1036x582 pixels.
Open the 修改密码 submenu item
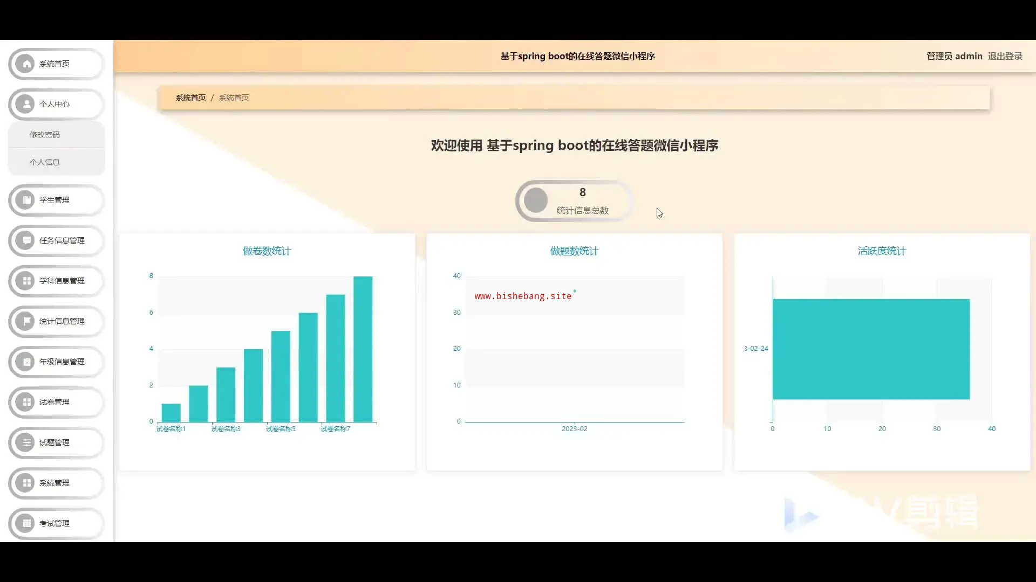tap(45, 135)
